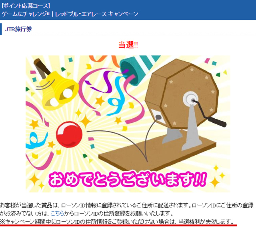Click the [ポイント応募コース] header text

pyautogui.click(x=26, y=6)
